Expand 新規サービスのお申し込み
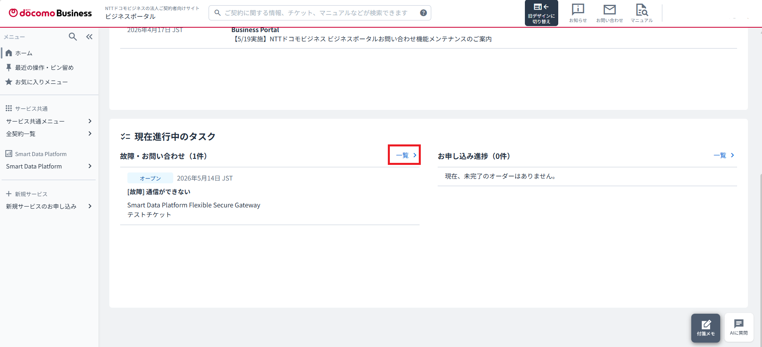Image resolution: width=762 pixels, height=347 pixels. pyautogui.click(x=49, y=206)
